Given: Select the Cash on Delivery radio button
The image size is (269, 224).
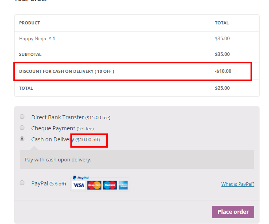Looking at the screenshot, I should pos(22,139).
